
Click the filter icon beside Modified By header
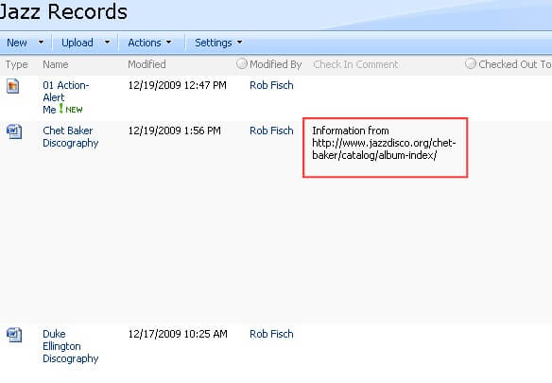tap(242, 63)
